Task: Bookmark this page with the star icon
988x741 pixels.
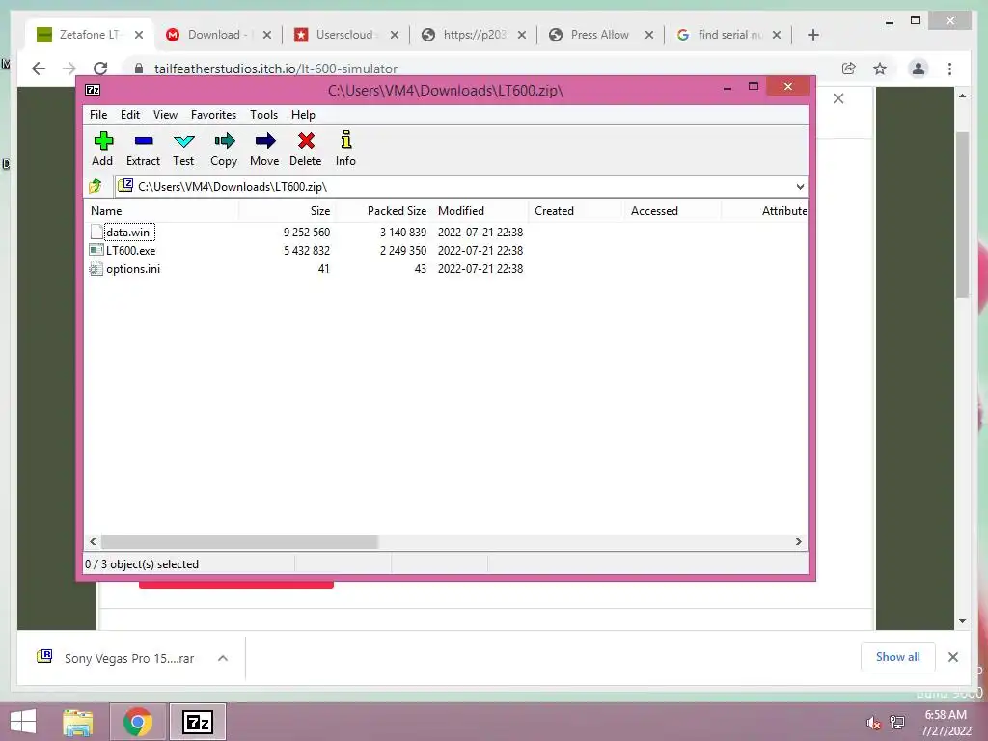Action: (880, 69)
